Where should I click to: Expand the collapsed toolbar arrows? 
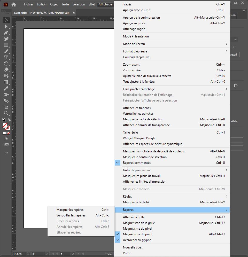[x=3, y=11]
